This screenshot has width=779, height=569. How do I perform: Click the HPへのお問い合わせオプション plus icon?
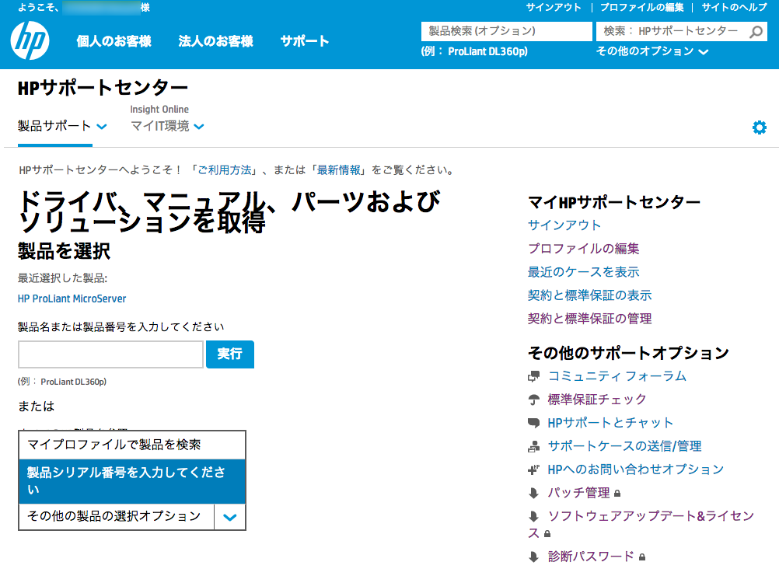click(533, 470)
